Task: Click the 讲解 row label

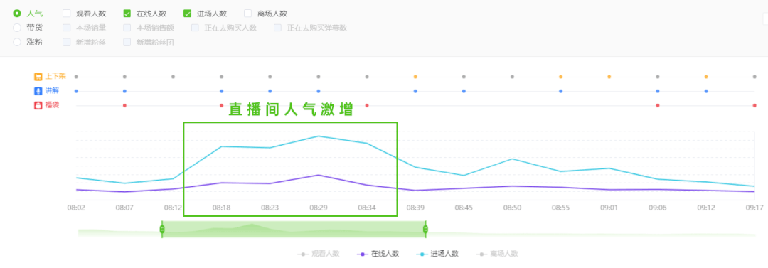Action: click(x=52, y=91)
